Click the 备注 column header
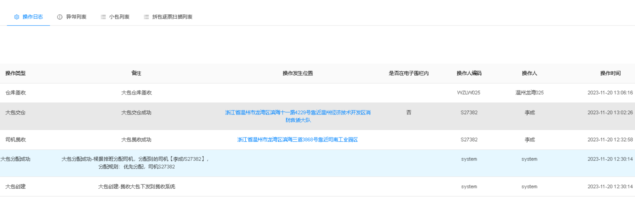This screenshot has height=197, width=635. click(x=136, y=73)
